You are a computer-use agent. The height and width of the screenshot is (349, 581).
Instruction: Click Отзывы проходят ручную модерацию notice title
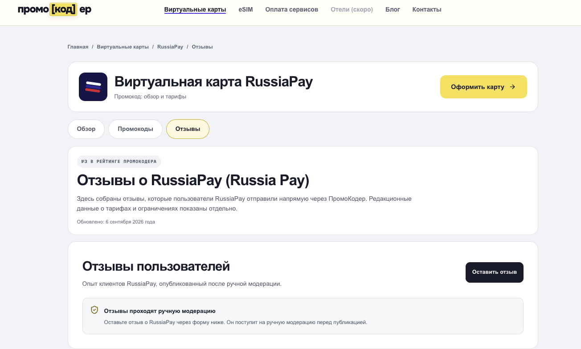point(160,311)
